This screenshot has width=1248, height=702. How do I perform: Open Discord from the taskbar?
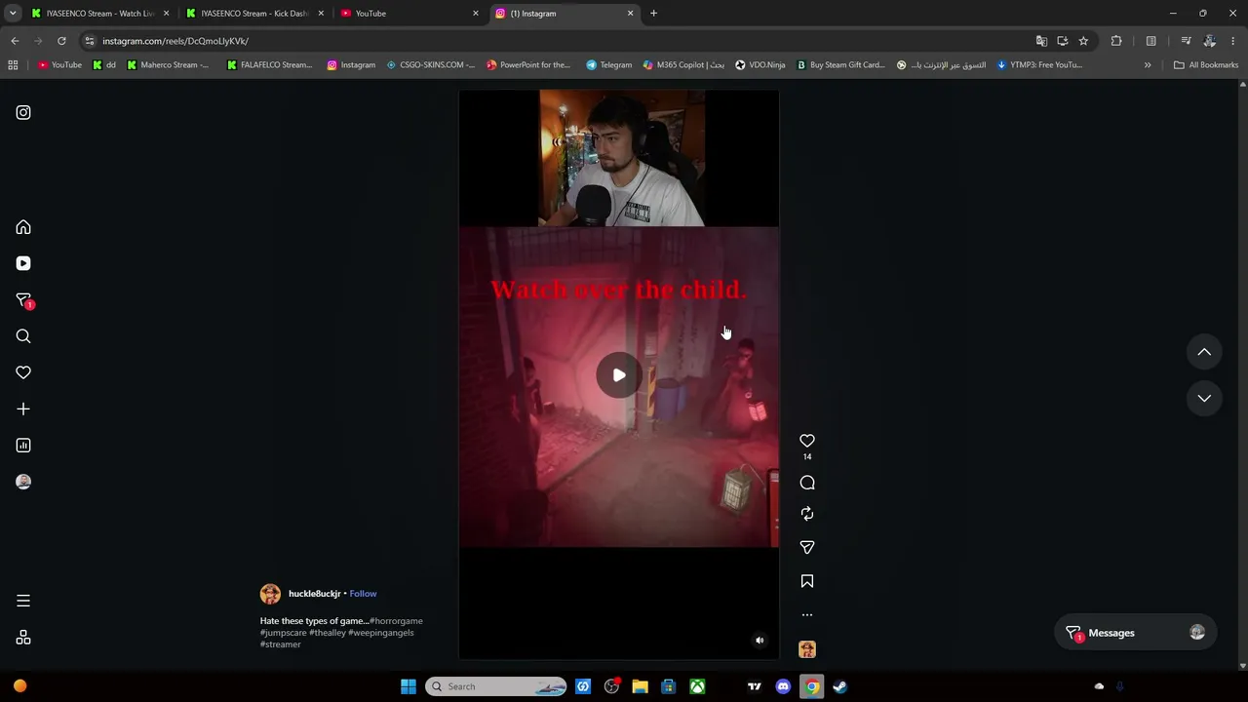point(783,686)
